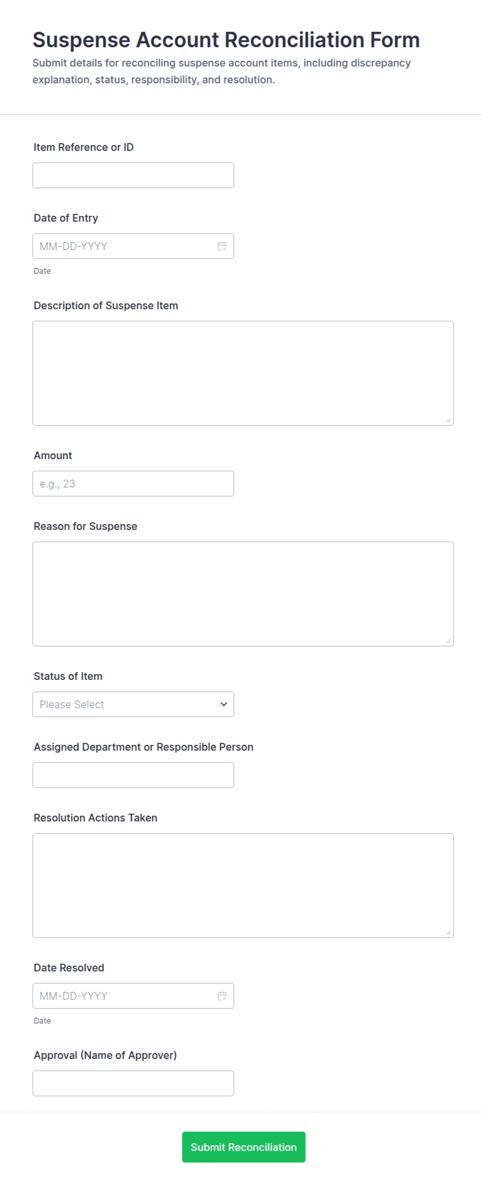Click Submit Reconciliation
482x1188 pixels.
click(243, 1147)
